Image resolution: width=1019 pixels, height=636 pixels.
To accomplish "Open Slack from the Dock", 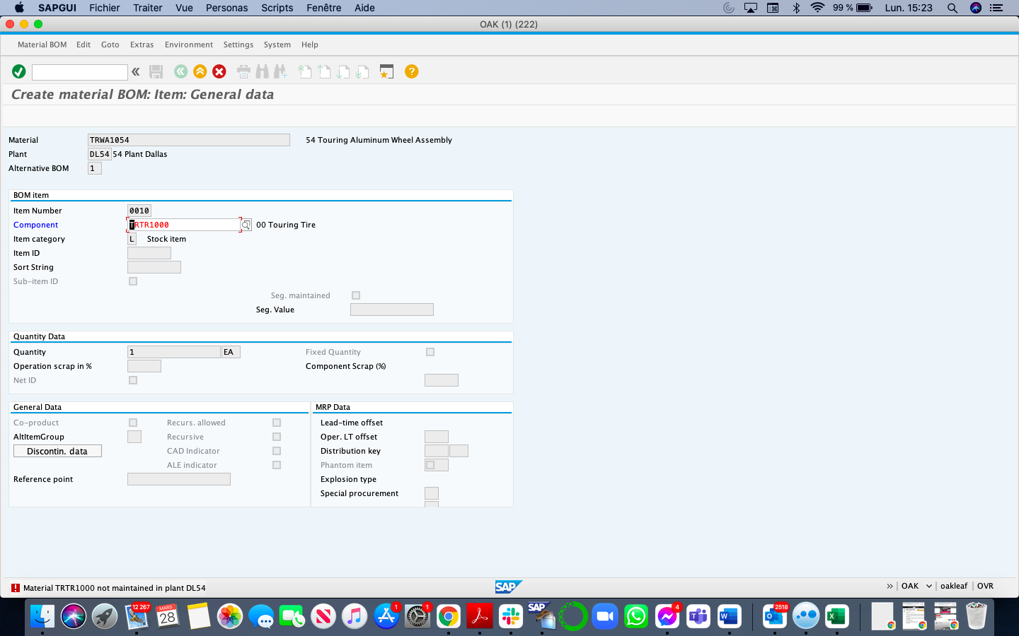I will click(x=511, y=616).
